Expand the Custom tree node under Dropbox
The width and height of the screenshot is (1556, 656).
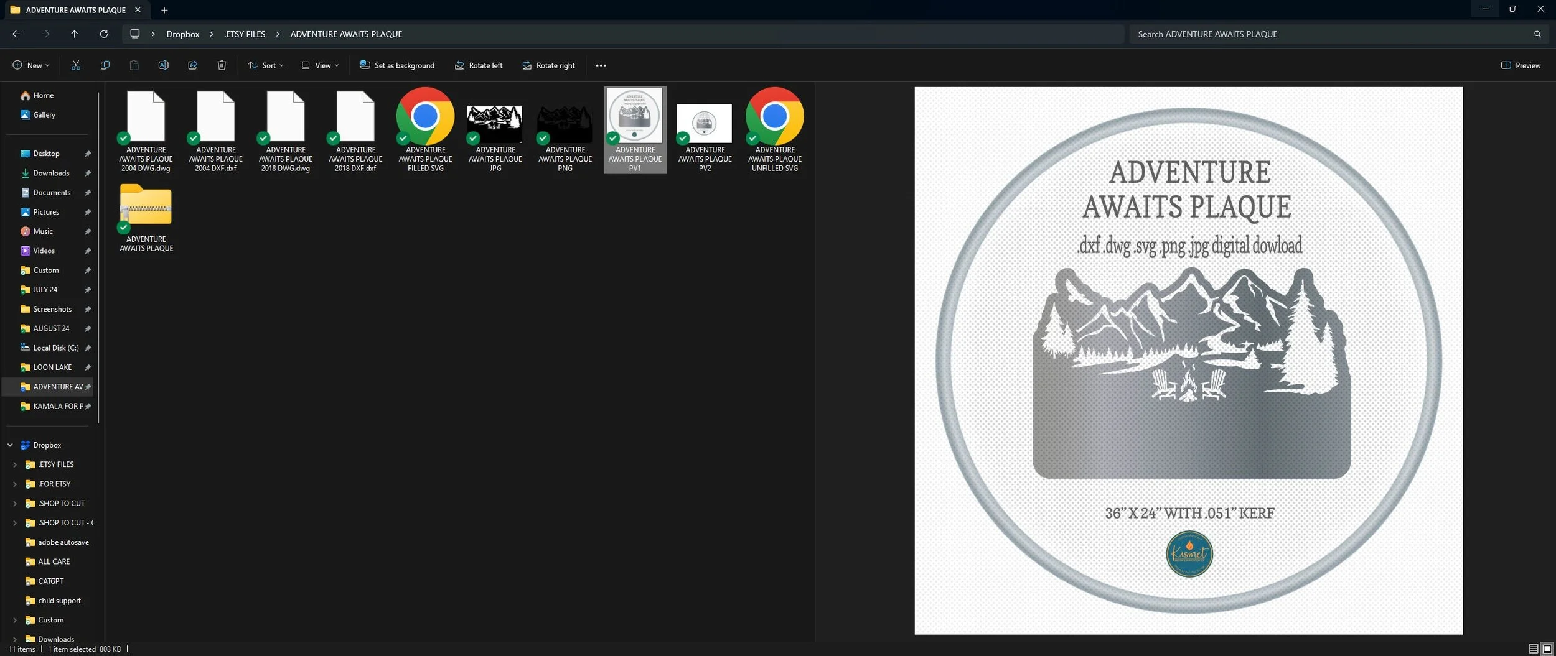point(15,620)
